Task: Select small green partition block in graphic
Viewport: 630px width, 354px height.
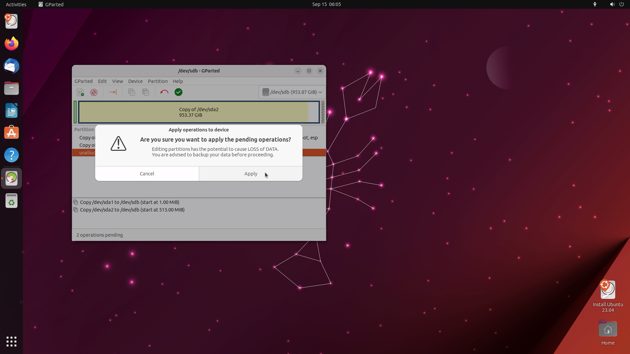Action: point(75,112)
